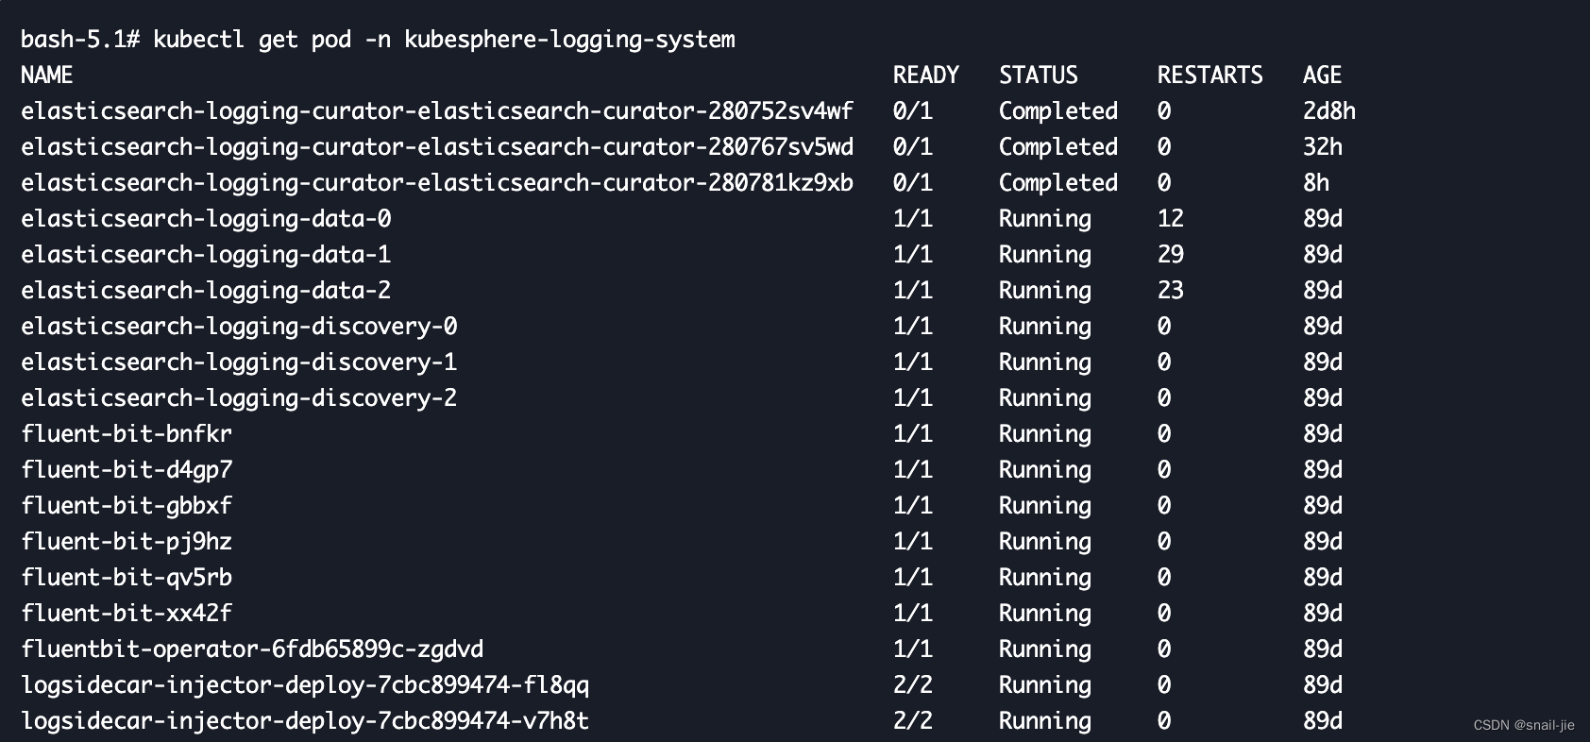
Task: Click 2/2 ready value of fl8qq pod
Action: 913,685
